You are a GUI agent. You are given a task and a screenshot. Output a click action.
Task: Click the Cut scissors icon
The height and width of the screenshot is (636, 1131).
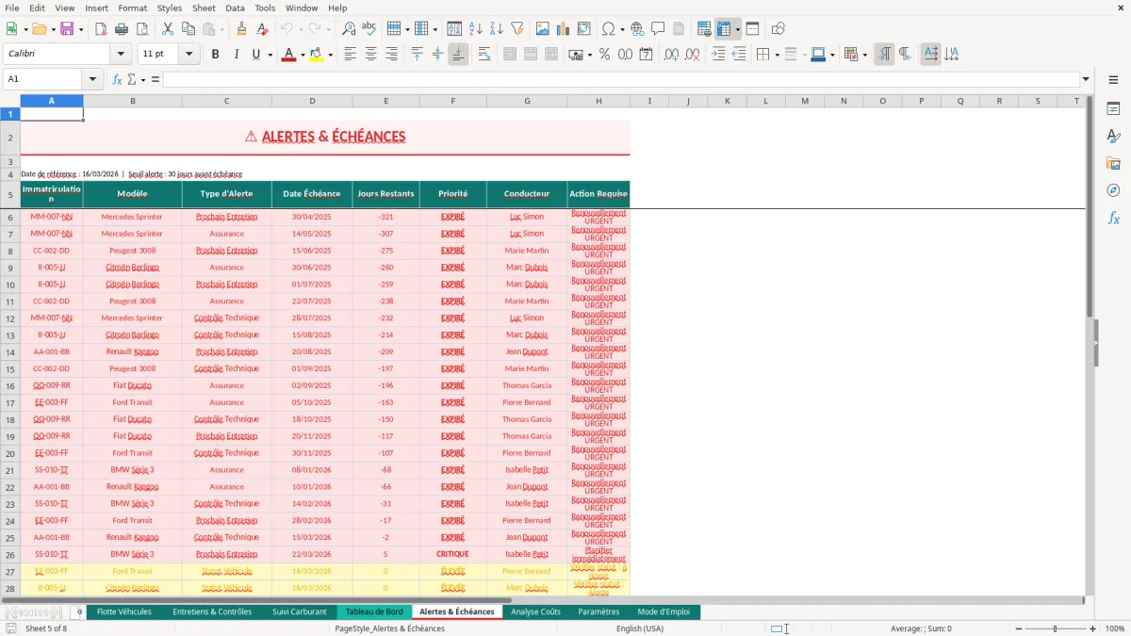click(x=167, y=29)
